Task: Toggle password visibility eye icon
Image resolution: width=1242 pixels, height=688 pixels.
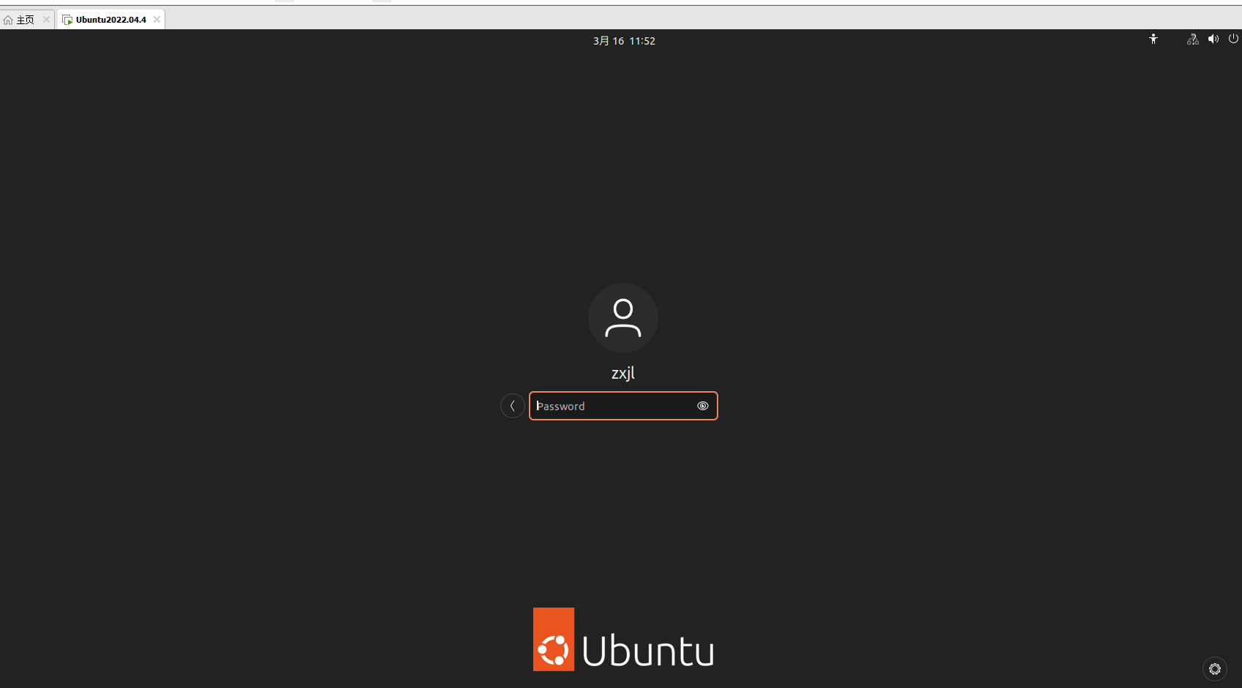Action: pos(703,406)
